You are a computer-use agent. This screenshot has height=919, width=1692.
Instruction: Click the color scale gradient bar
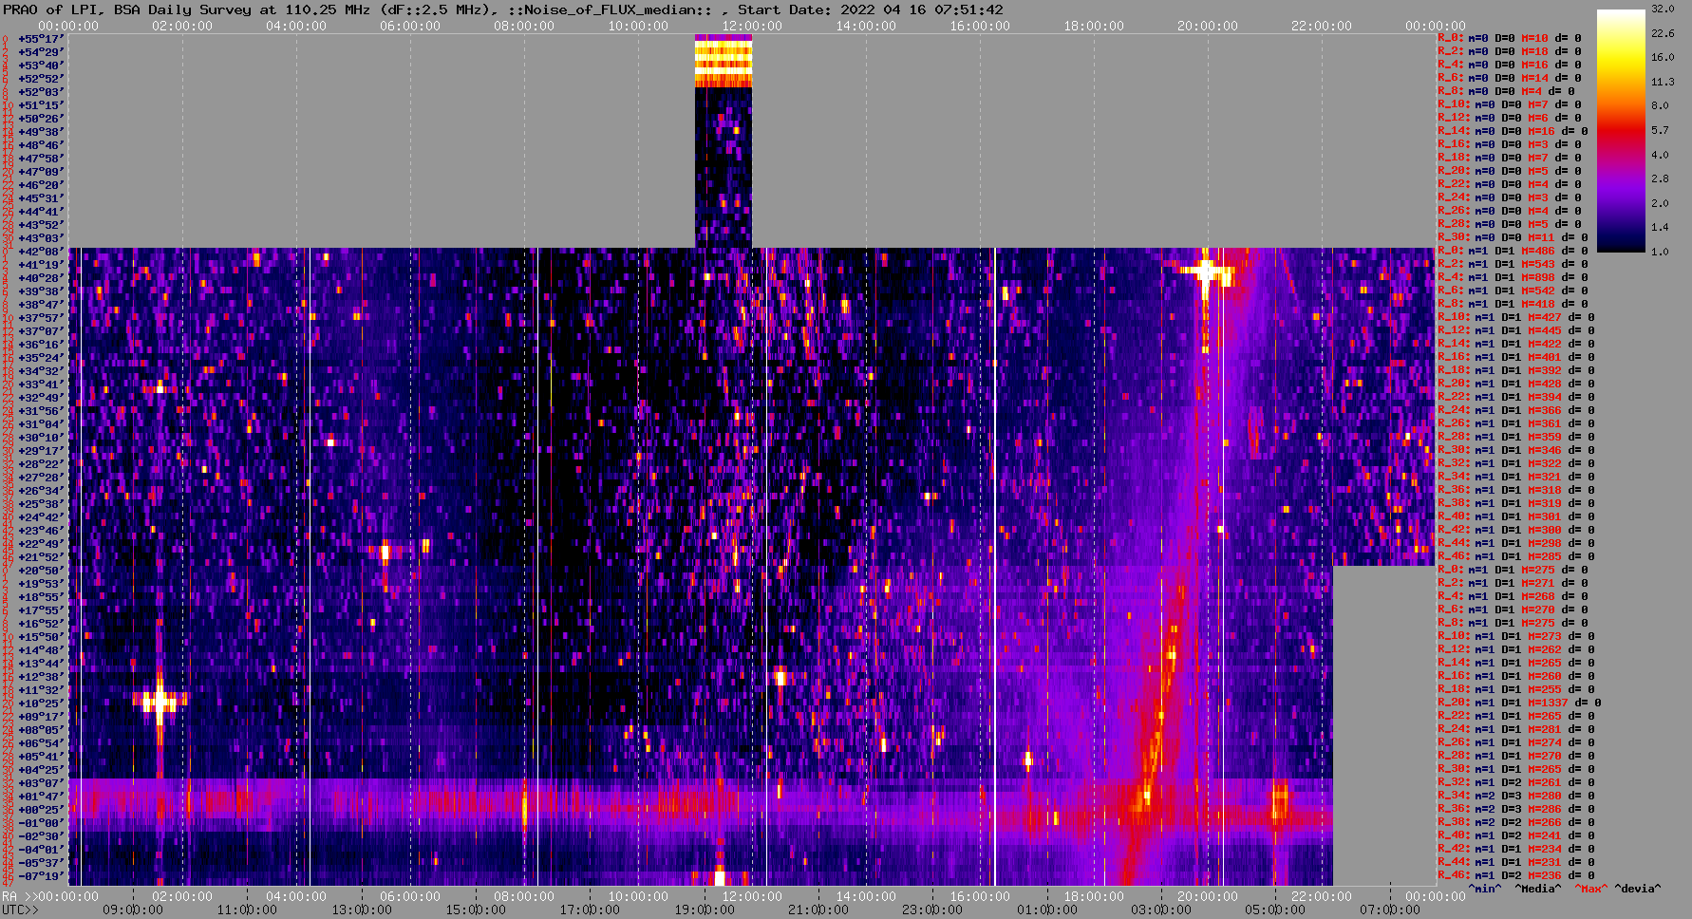coord(1621,131)
